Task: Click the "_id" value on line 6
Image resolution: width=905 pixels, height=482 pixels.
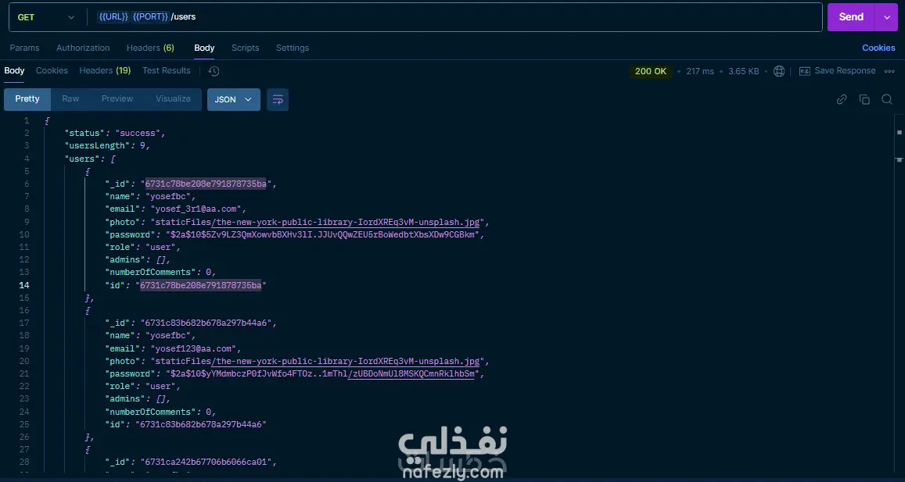Action: pyautogui.click(x=206, y=184)
